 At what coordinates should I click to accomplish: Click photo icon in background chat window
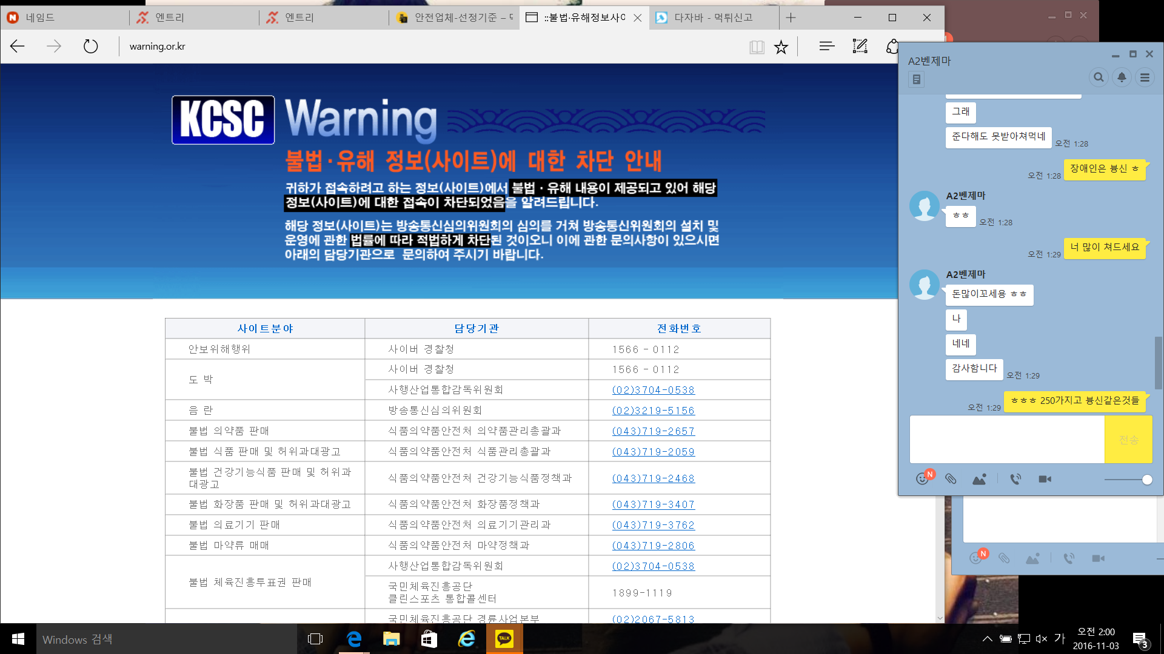pyautogui.click(x=1032, y=558)
